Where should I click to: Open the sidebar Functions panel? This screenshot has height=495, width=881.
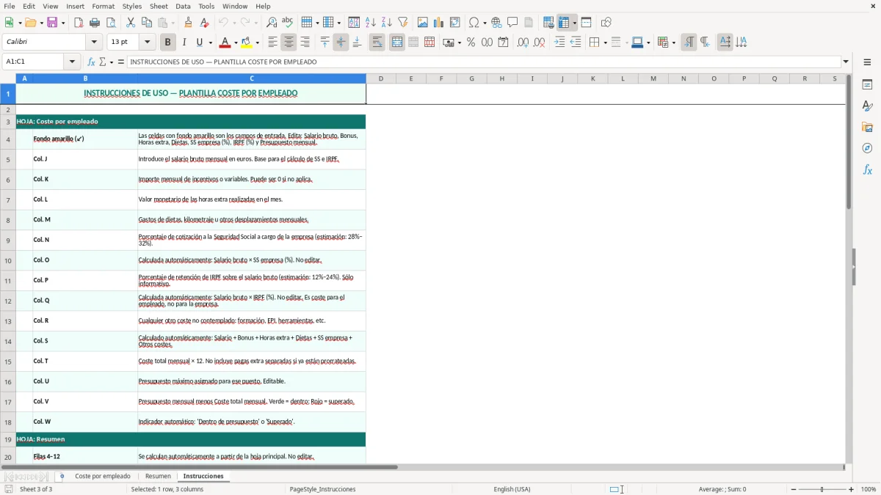click(867, 169)
